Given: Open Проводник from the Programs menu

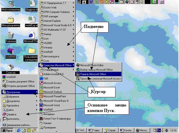Looking at the screenshot, I should [57, 128].
